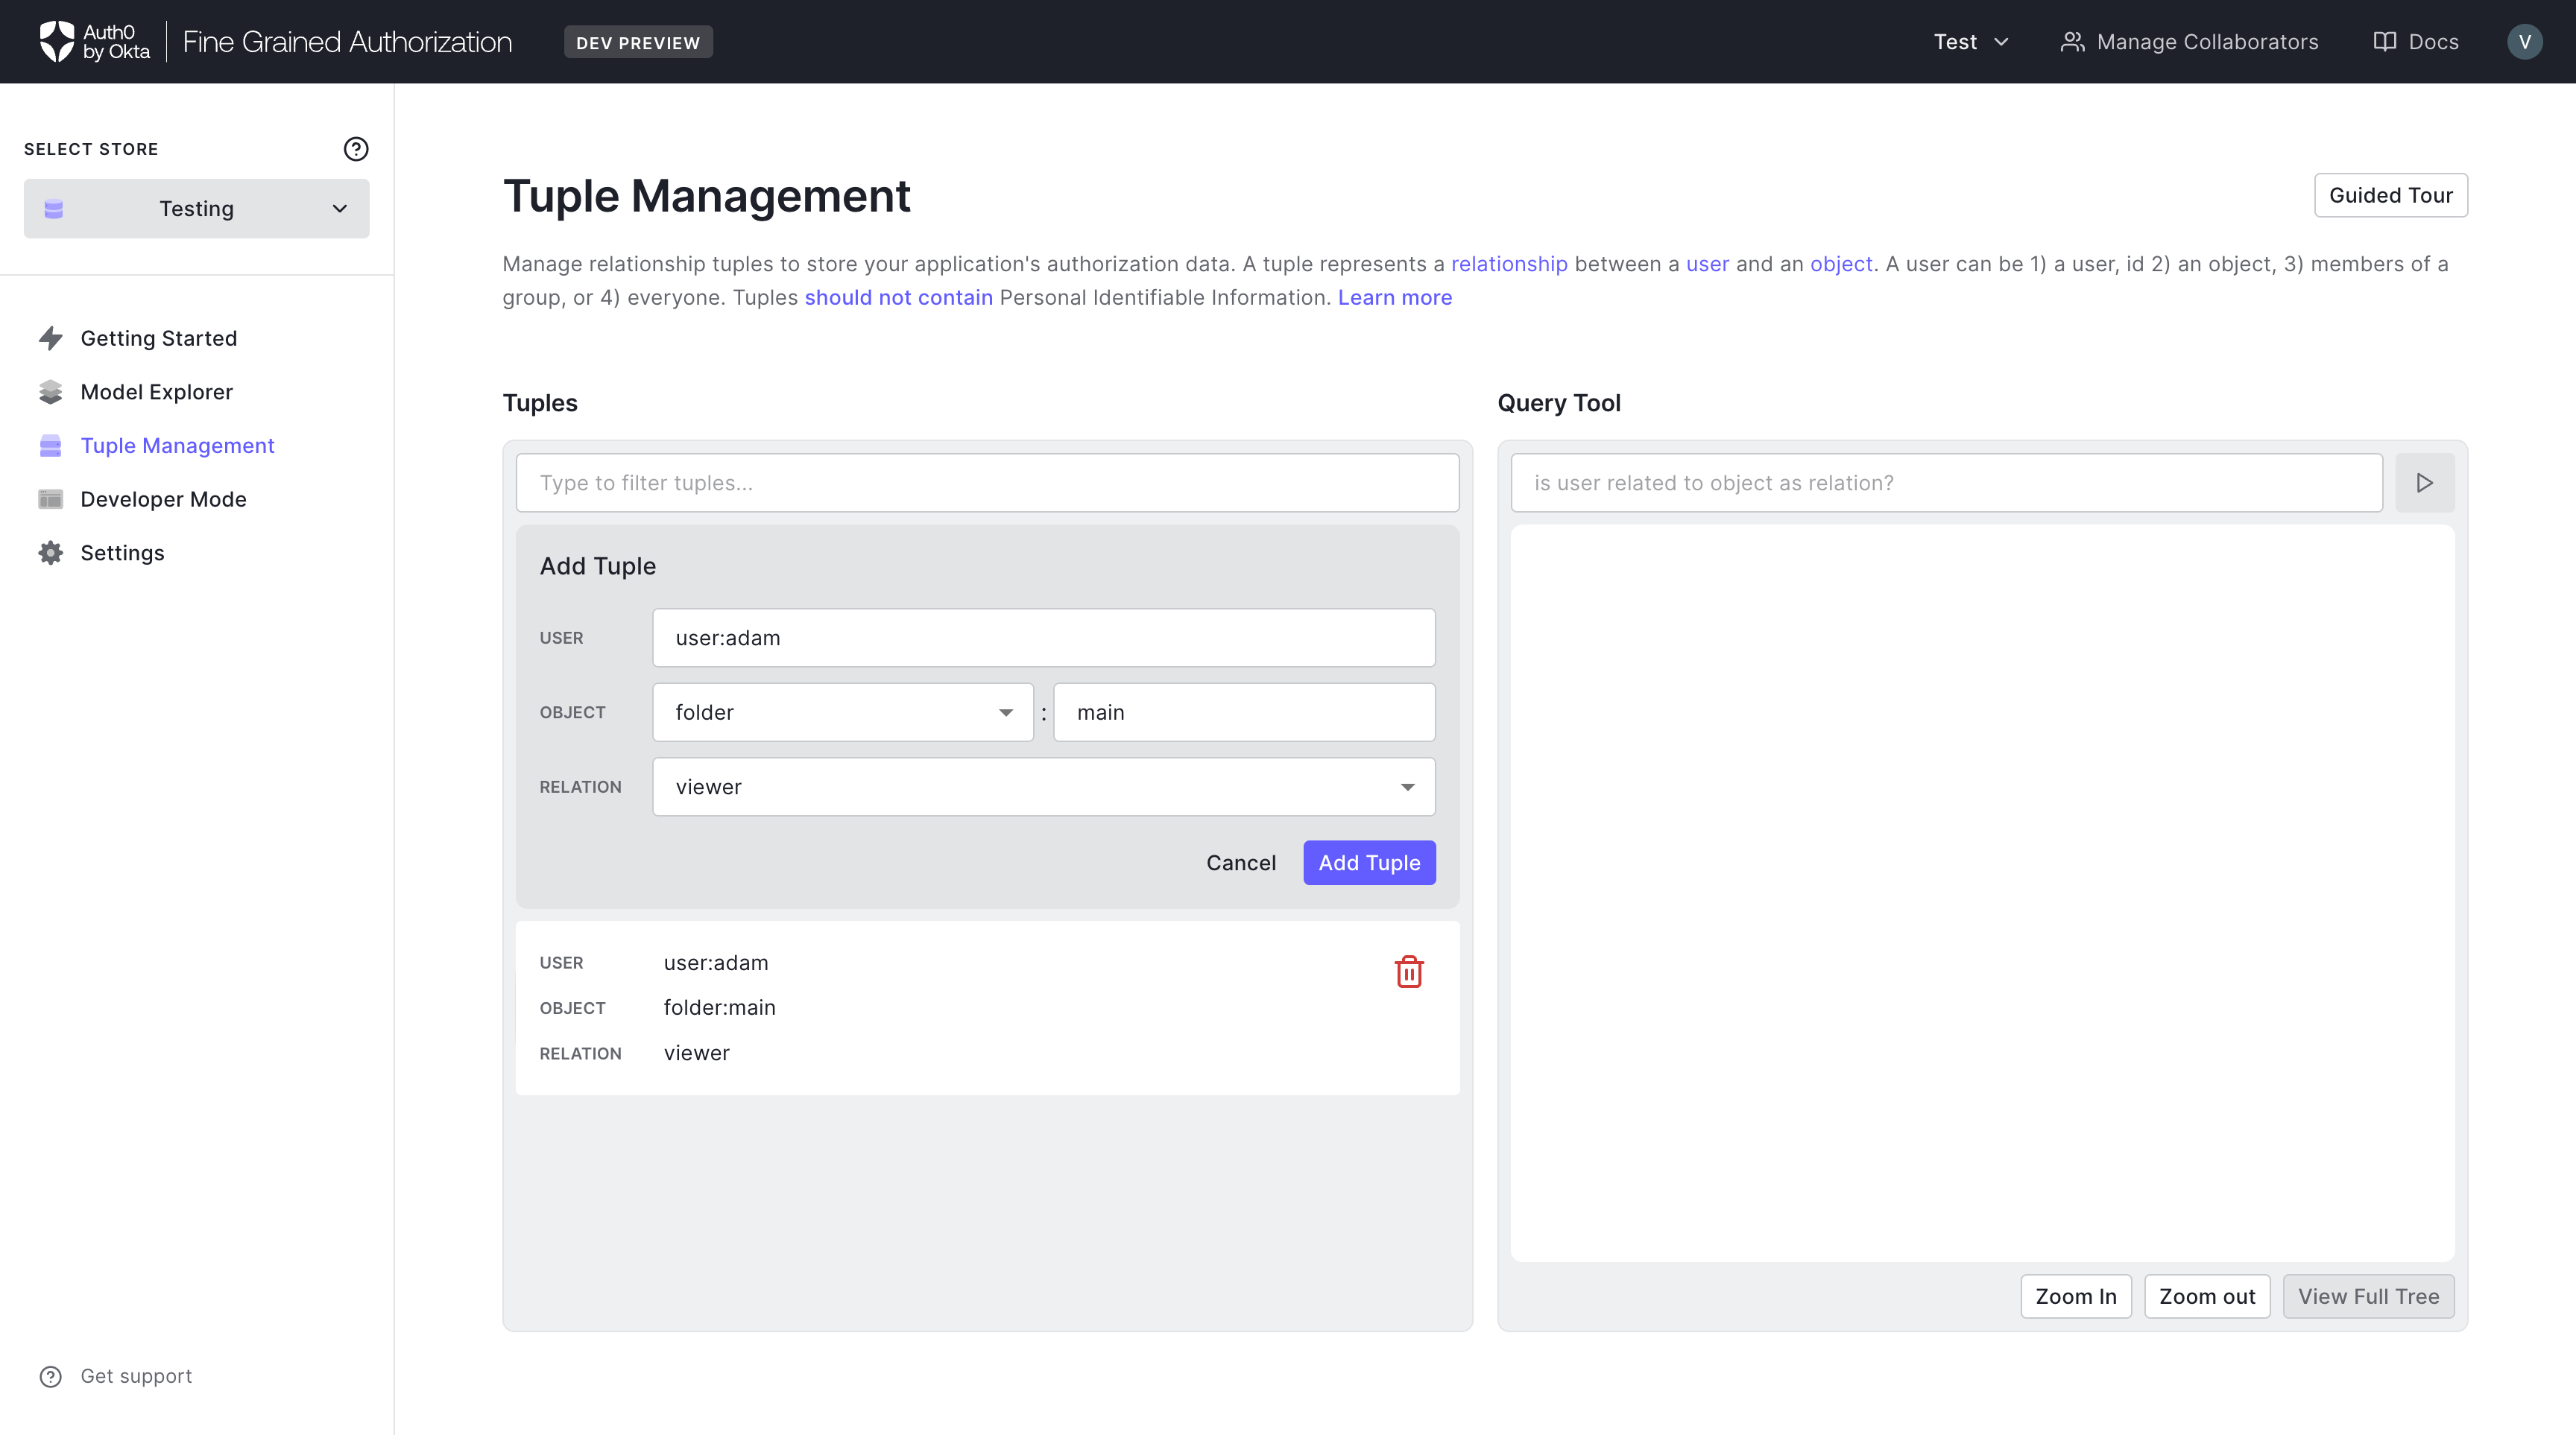
Task: Open the V user avatar menu
Action: pyautogui.click(x=2524, y=42)
